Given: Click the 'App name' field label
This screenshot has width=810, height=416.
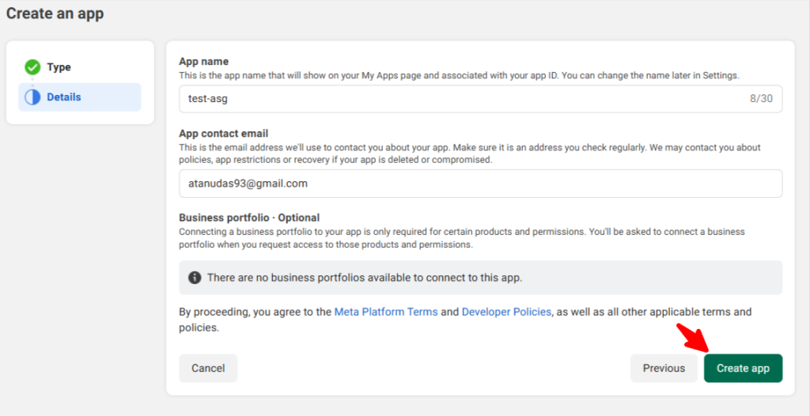Looking at the screenshot, I should 203,62.
